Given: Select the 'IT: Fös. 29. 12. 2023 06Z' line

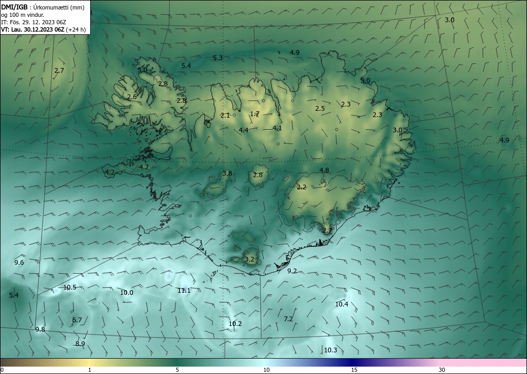Looking at the screenshot, I should pos(34,22).
